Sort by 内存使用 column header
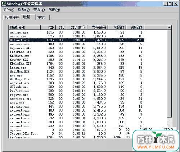 pos(98,27)
